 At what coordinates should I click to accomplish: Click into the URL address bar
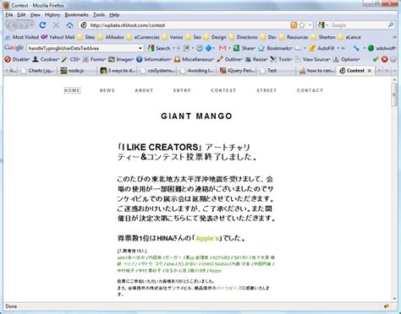coord(189,25)
